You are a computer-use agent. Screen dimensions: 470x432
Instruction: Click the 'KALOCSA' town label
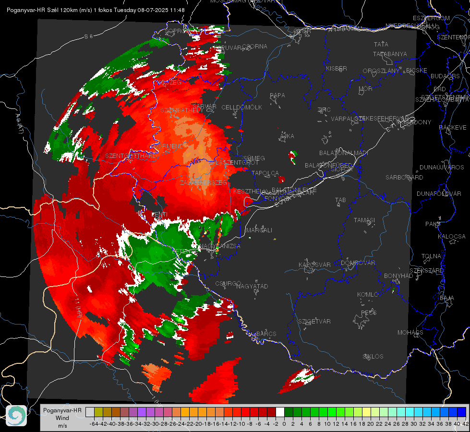pyautogui.click(x=451, y=237)
